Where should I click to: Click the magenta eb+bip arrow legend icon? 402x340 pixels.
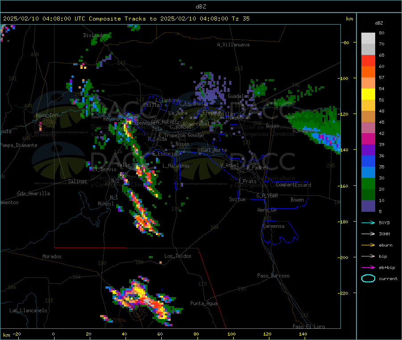point(368,268)
